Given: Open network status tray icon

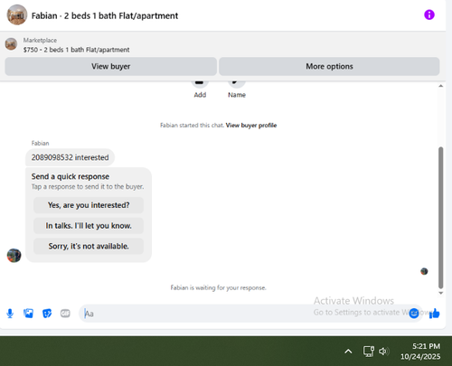Looking at the screenshot, I should pos(369,352).
